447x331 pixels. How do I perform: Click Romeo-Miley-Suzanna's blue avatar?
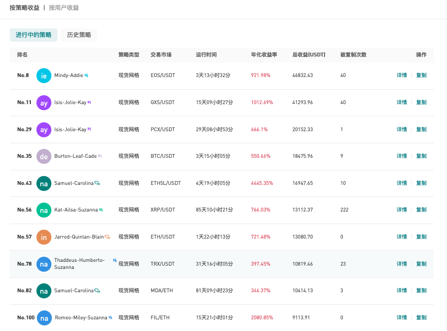click(44, 317)
